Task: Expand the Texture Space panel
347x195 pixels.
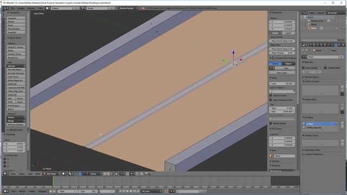Action: click(x=311, y=77)
